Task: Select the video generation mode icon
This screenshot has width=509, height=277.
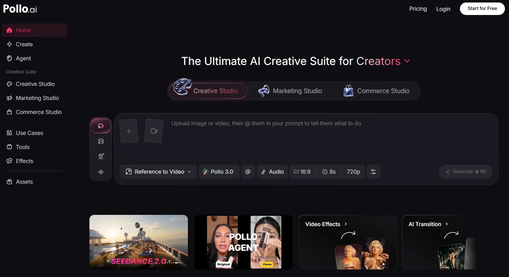Action: 101,126
